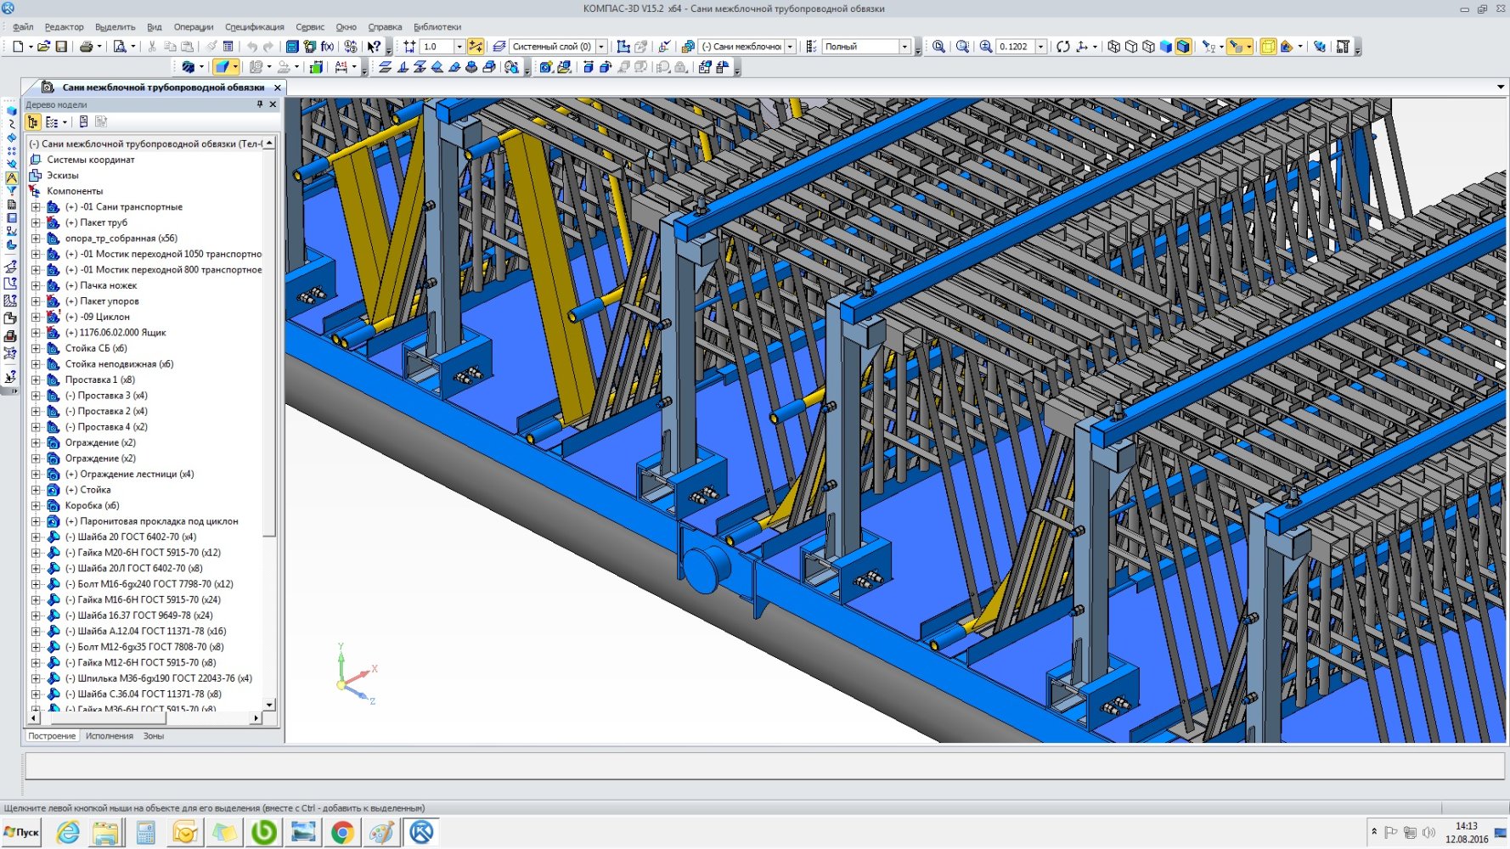Click the context help arrow icon
The image size is (1510, 849).
[x=374, y=47]
